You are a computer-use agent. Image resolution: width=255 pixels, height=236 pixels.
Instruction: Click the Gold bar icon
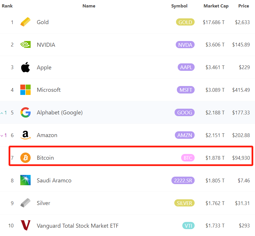25,22
